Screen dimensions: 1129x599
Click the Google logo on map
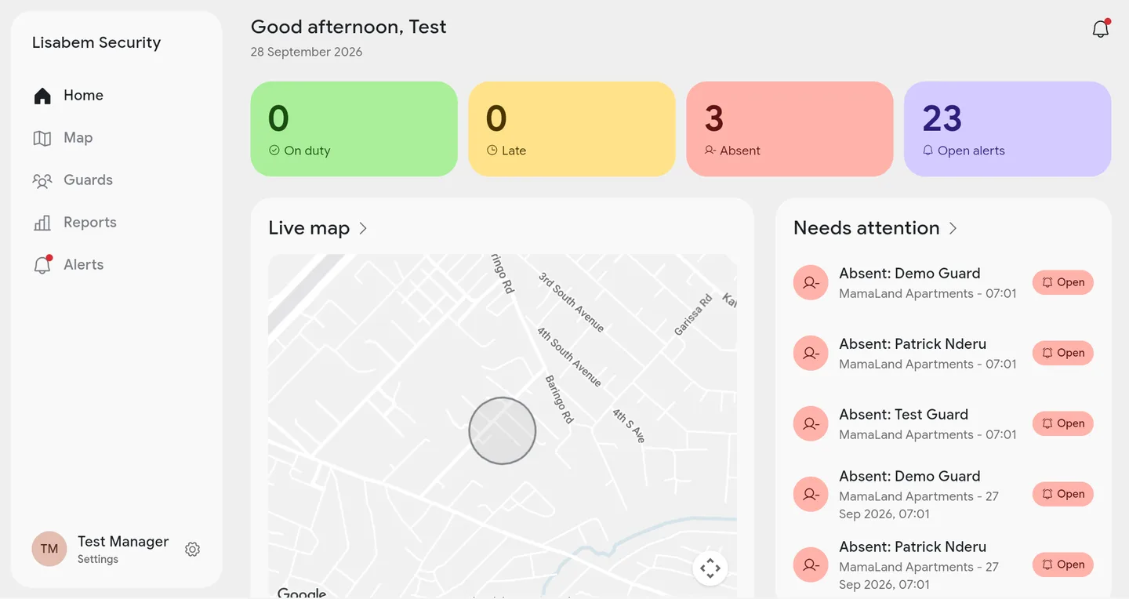click(302, 594)
